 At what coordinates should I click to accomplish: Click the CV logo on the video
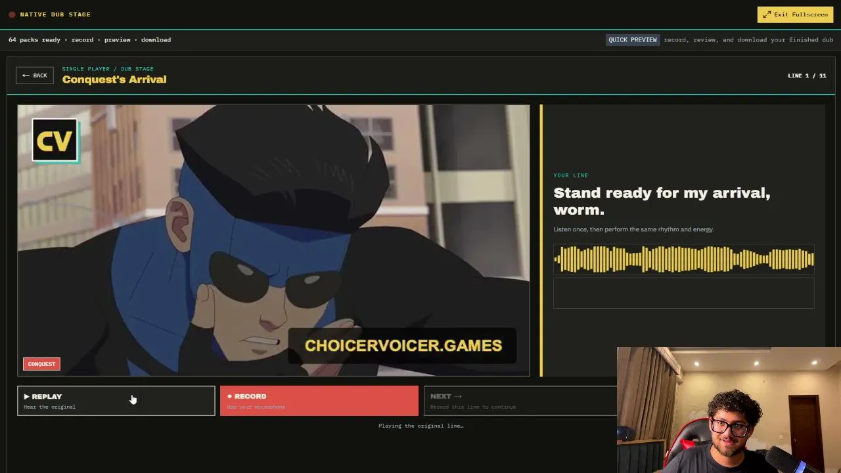pyautogui.click(x=55, y=140)
